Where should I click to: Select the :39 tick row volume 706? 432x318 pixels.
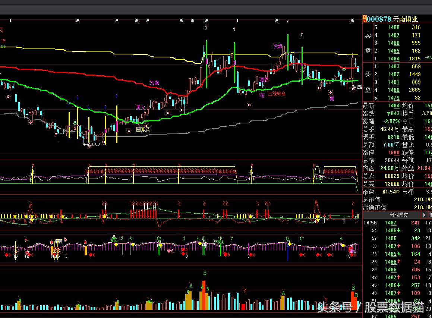(416, 270)
